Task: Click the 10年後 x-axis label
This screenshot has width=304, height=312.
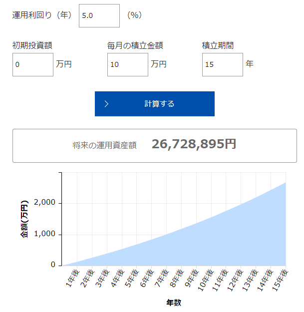Action: pos(206,281)
